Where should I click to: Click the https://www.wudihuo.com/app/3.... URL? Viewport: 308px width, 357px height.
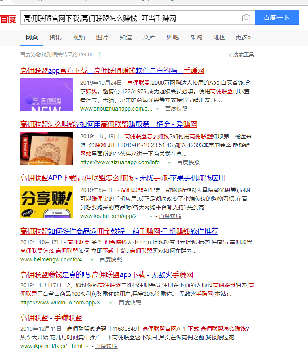coord(63,303)
